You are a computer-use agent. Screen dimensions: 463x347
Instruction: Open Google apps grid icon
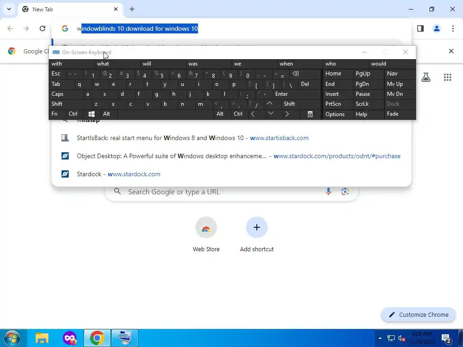coord(447,77)
